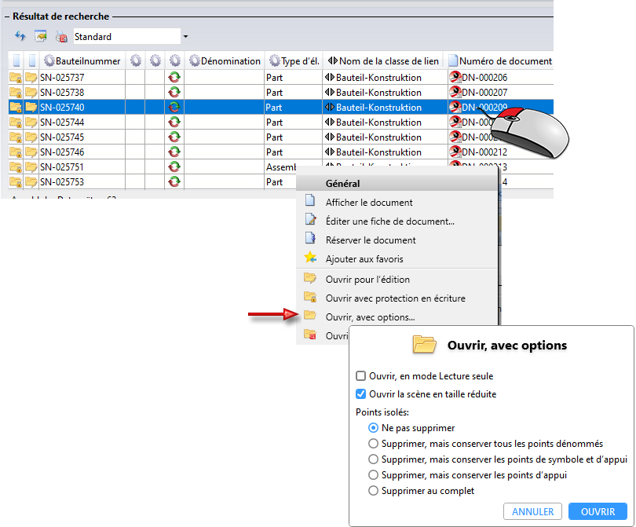Click Nom de la classe de lien header
Screen dimensions: 636x527
[383, 60]
